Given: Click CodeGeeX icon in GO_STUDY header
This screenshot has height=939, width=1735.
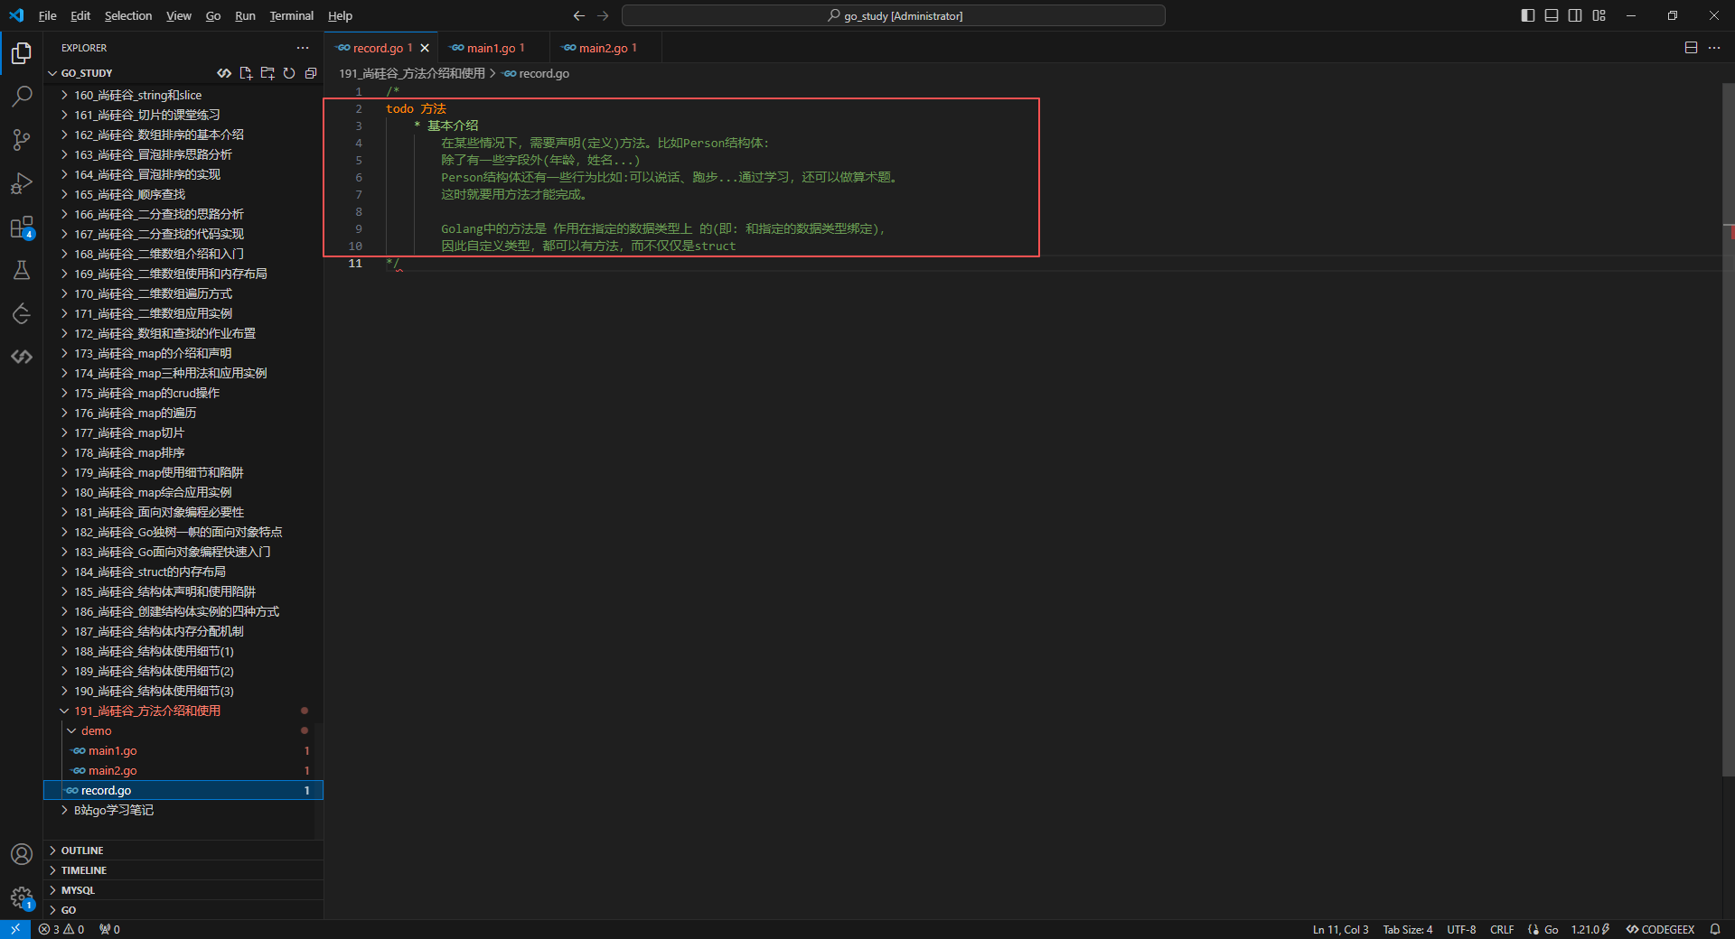Looking at the screenshot, I should pos(224,73).
